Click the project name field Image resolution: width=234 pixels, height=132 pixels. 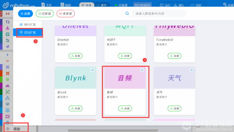click(x=142, y=5)
